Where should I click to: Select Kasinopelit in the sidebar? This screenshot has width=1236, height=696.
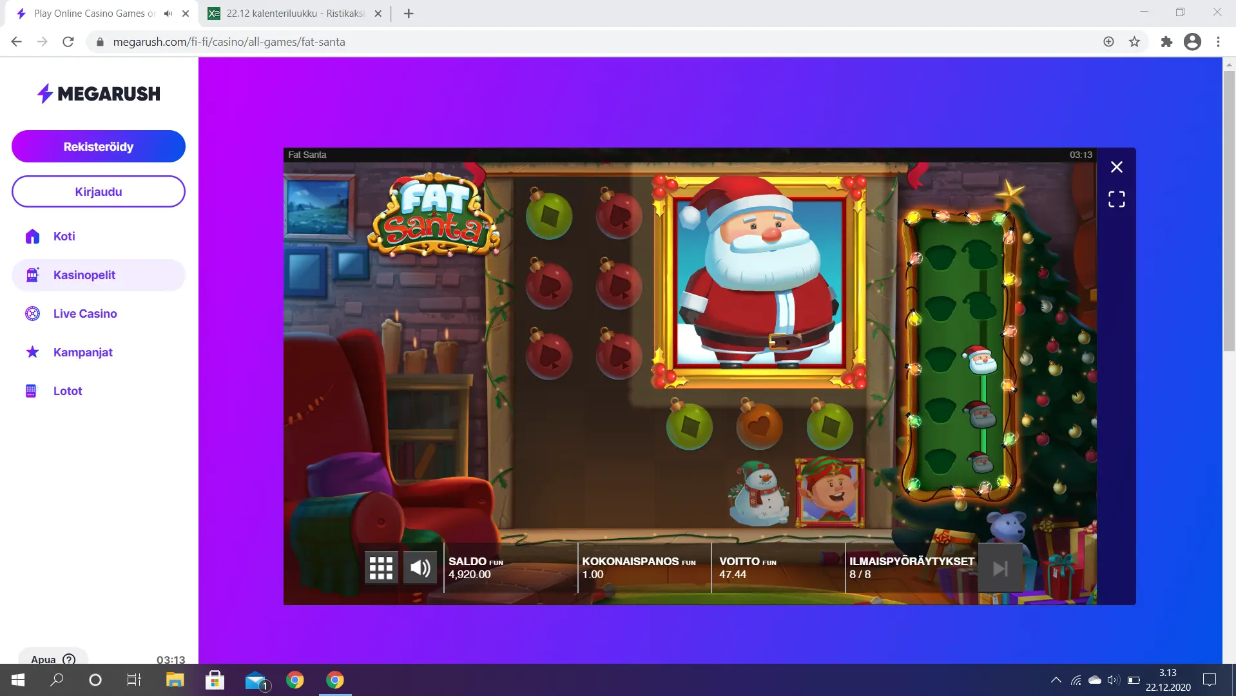tap(84, 275)
